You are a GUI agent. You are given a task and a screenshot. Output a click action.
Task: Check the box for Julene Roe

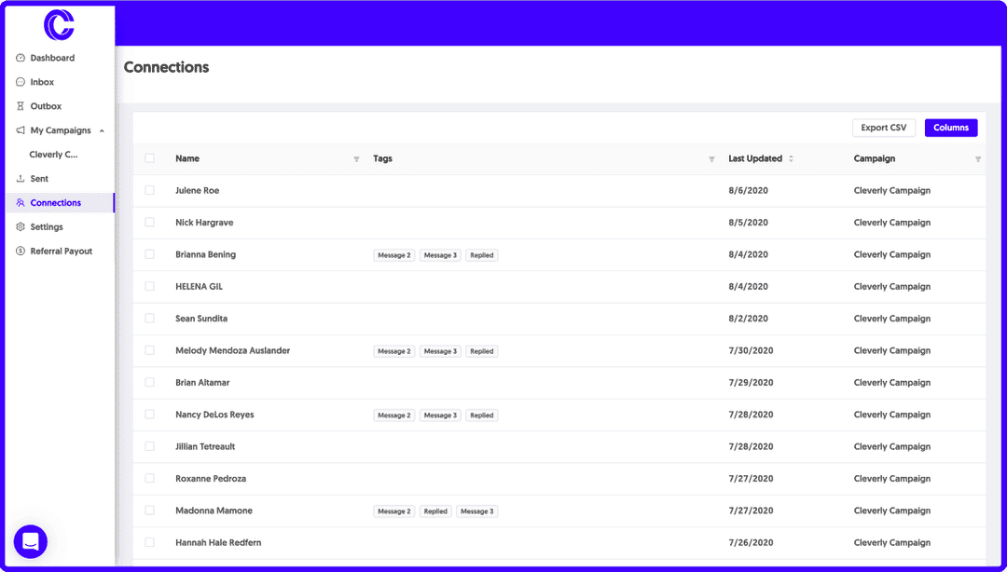coord(149,190)
